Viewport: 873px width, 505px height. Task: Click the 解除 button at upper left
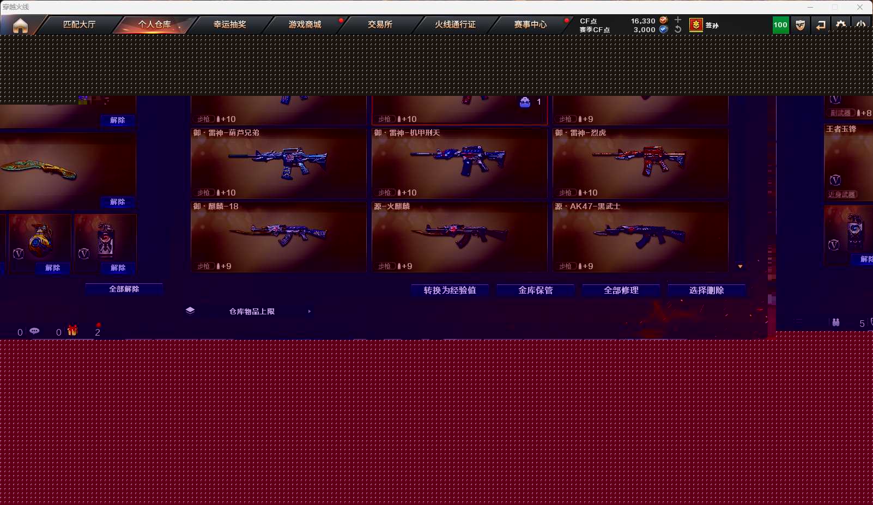(118, 120)
